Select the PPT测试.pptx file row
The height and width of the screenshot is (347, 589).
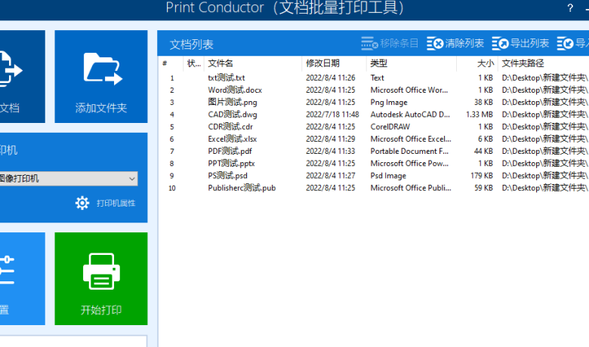[374, 163]
